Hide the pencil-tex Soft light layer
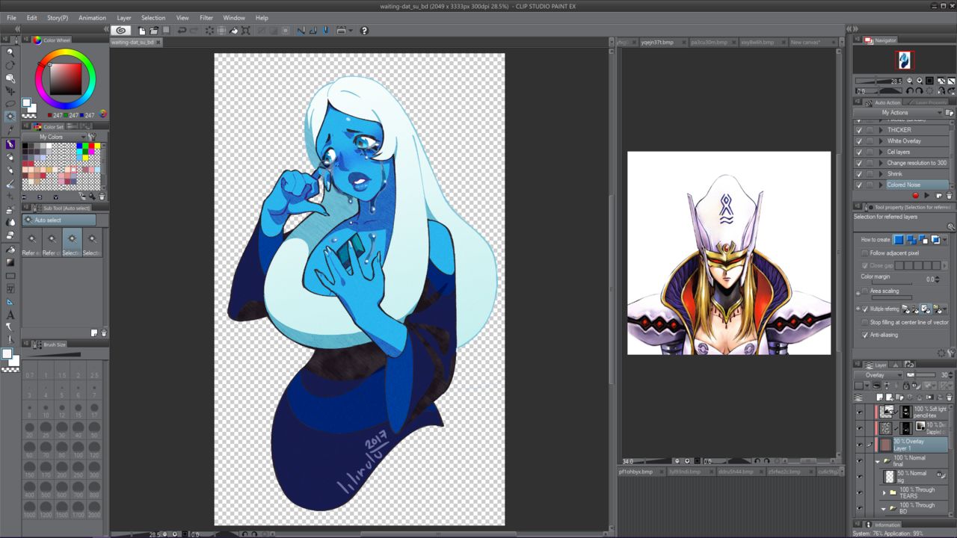The width and height of the screenshot is (957, 538). [x=859, y=412]
